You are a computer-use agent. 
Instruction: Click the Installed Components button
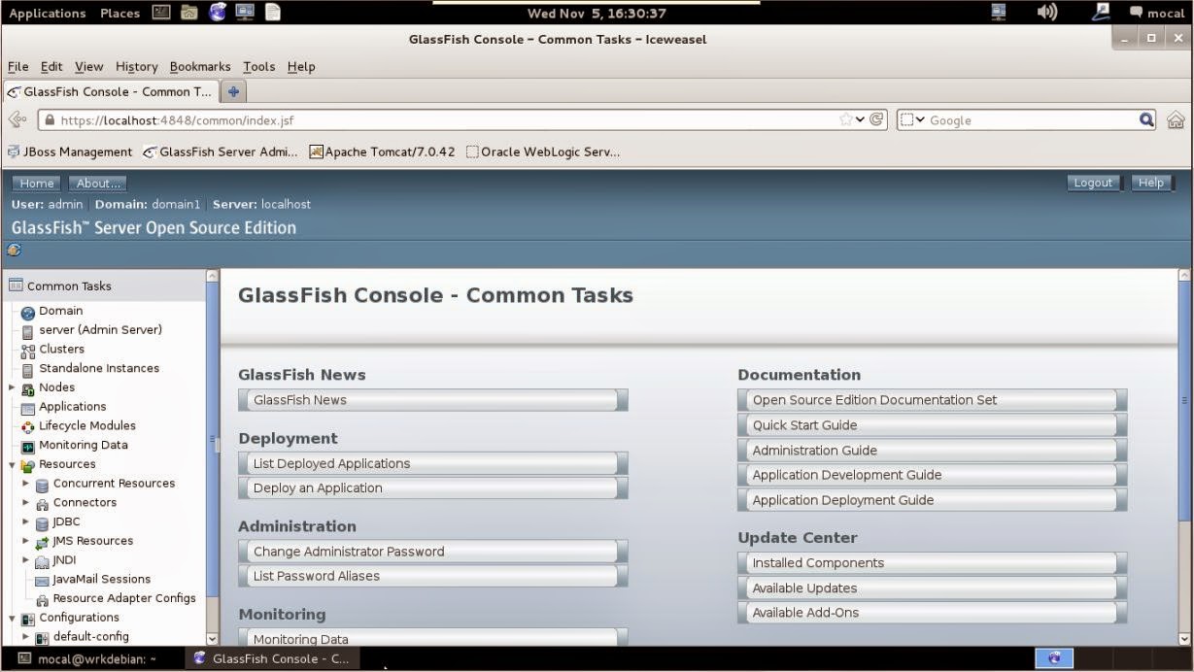pos(933,562)
